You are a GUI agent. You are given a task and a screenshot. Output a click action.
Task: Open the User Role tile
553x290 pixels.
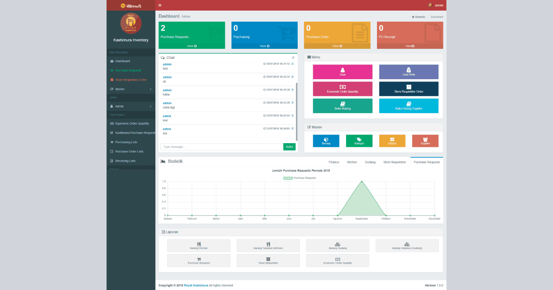tap(409, 72)
